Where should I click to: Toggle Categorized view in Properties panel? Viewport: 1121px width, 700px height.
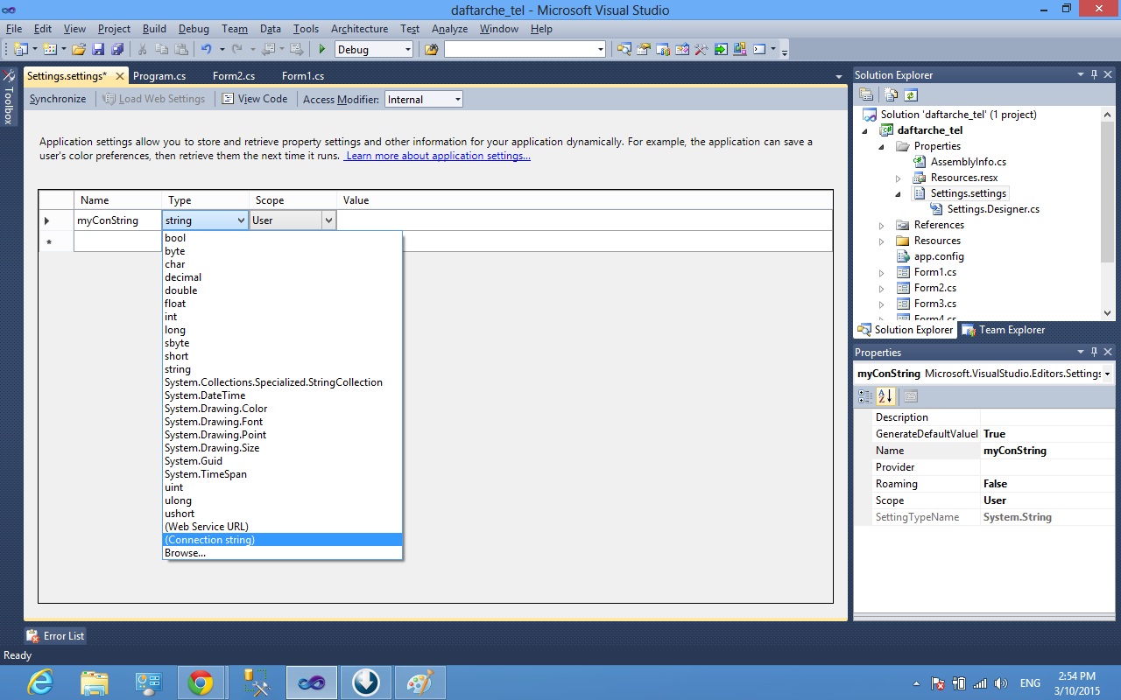point(866,396)
